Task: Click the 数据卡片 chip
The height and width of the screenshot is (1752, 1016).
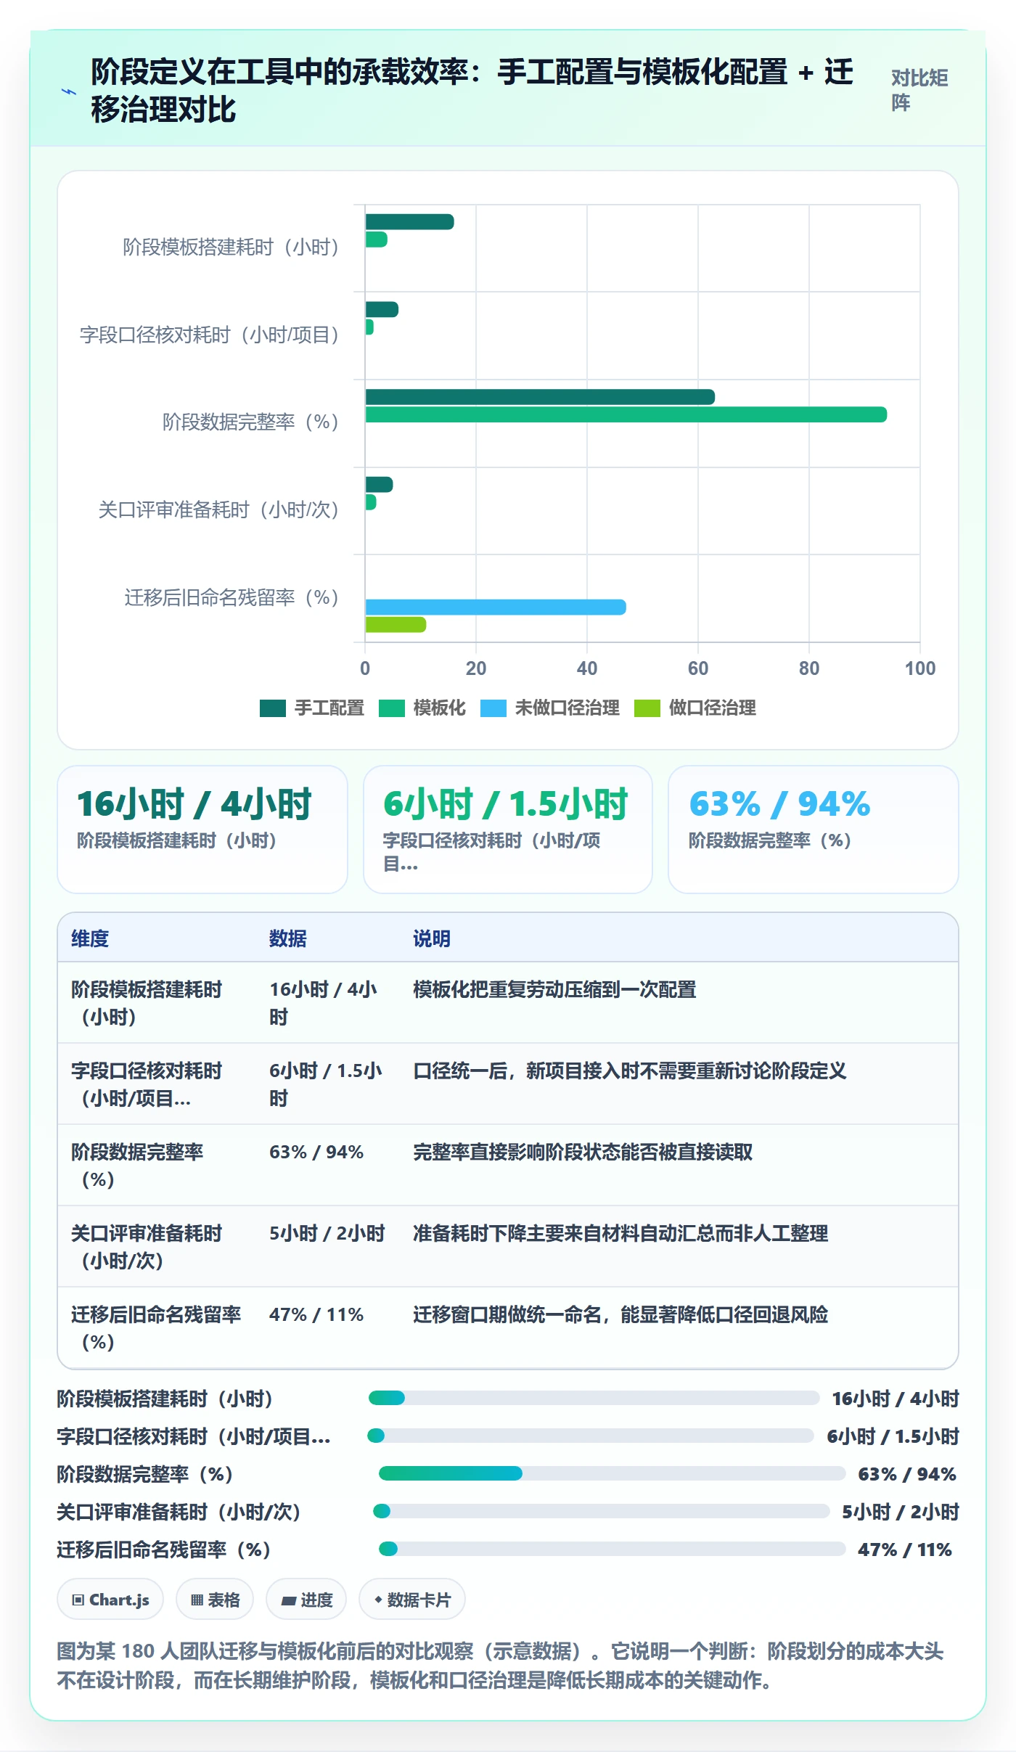Action: [412, 1600]
